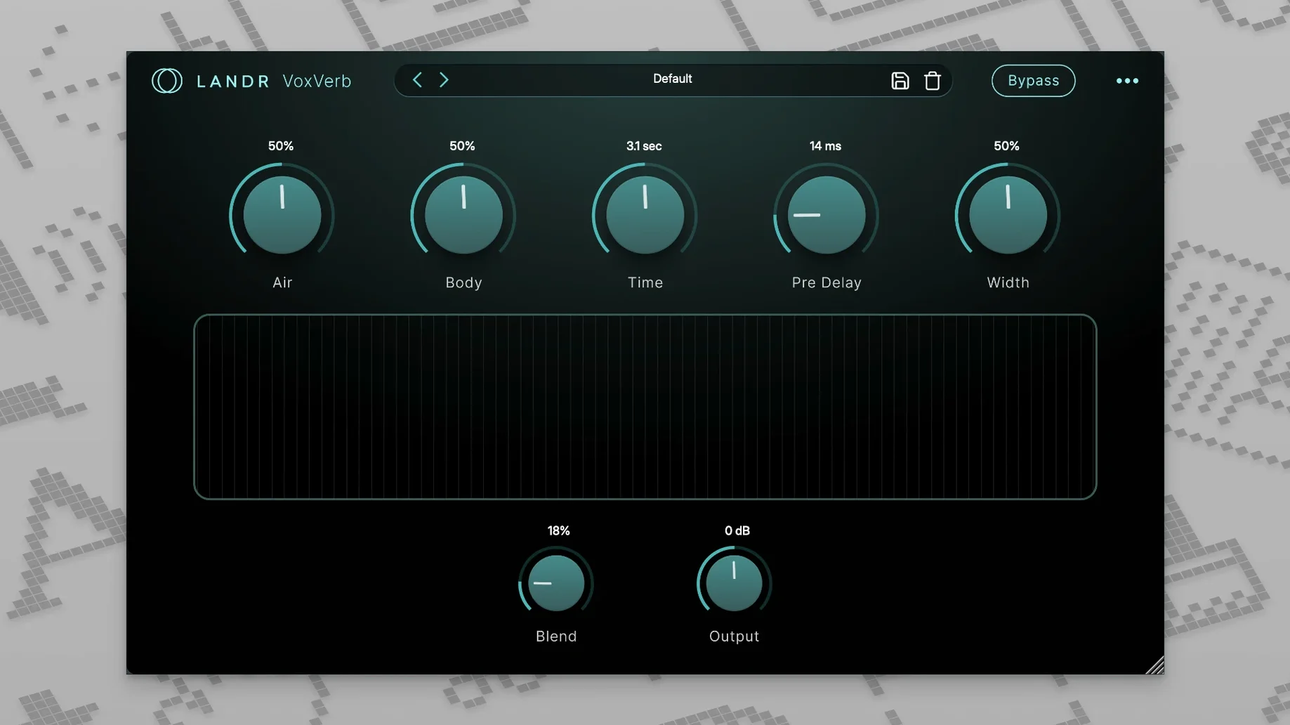The height and width of the screenshot is (725, 1290).
Task: Click the 50% value above Width
Action: [1006, 146]
